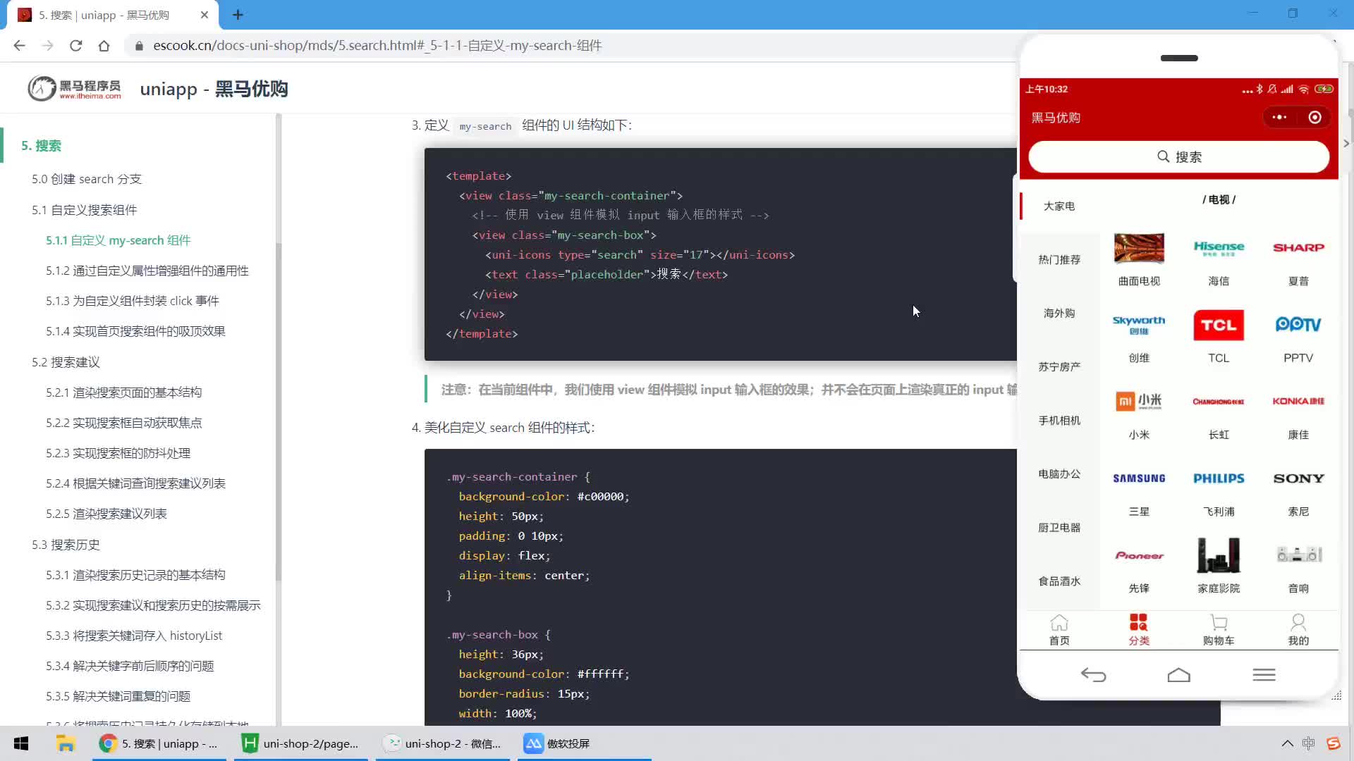Click the browser forward arrow
The image size is (1354, 761).
[x=47, y=46]
